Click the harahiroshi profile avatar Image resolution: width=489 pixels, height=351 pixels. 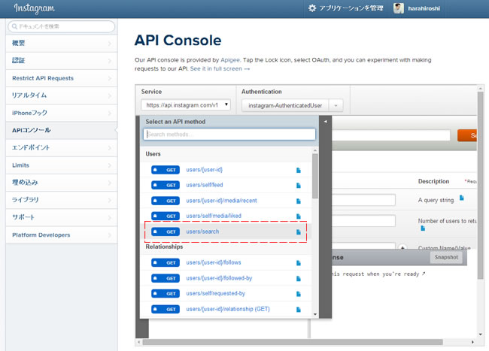[398, 8]
